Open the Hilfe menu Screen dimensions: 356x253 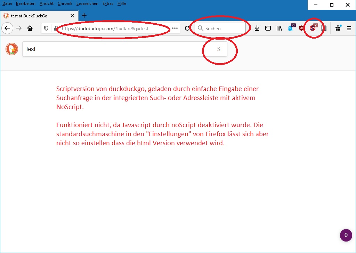[x=122, y=3]
